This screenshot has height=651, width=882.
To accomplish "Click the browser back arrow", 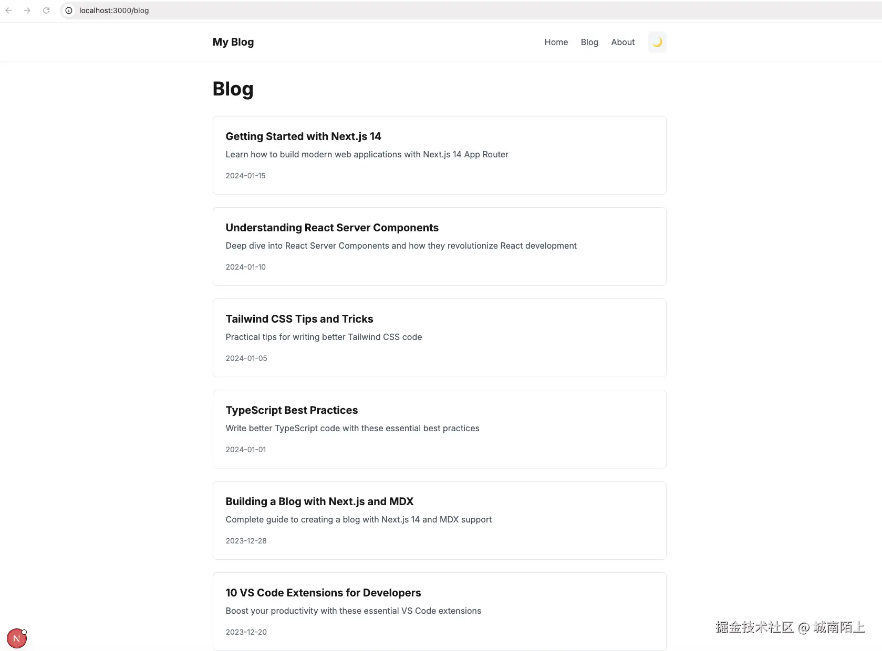I will [9, 10].
